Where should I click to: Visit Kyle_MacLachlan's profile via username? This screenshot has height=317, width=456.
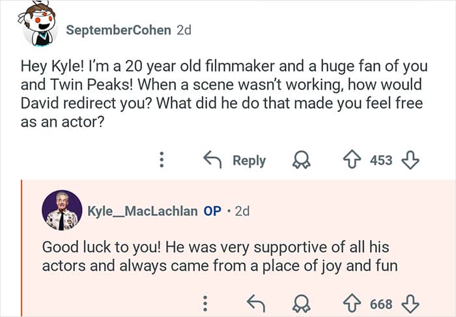[x=143, y=211]
